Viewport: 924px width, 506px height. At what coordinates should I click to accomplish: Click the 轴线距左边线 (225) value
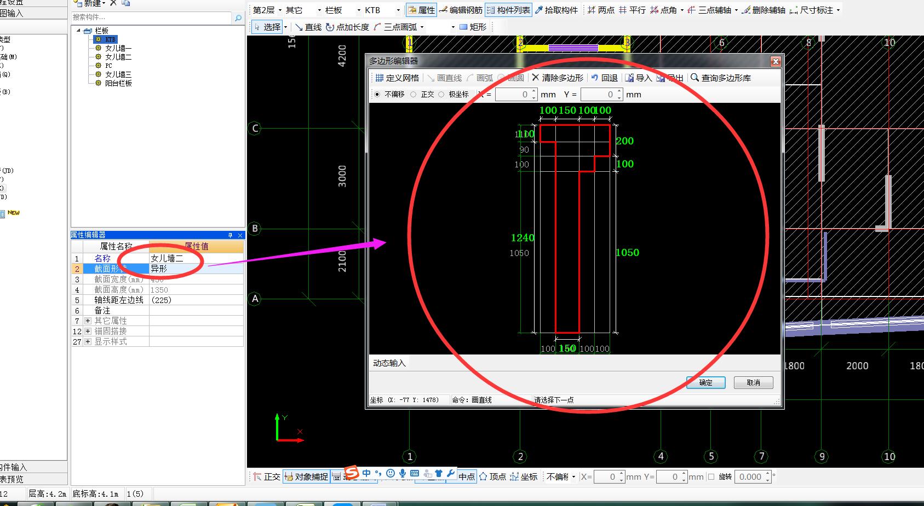point(196,300)
